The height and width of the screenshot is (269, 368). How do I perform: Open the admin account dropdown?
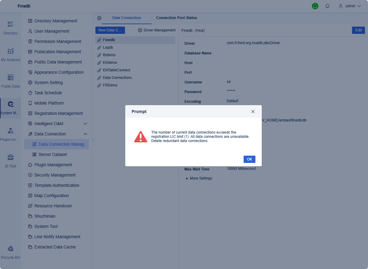(349, 6)
